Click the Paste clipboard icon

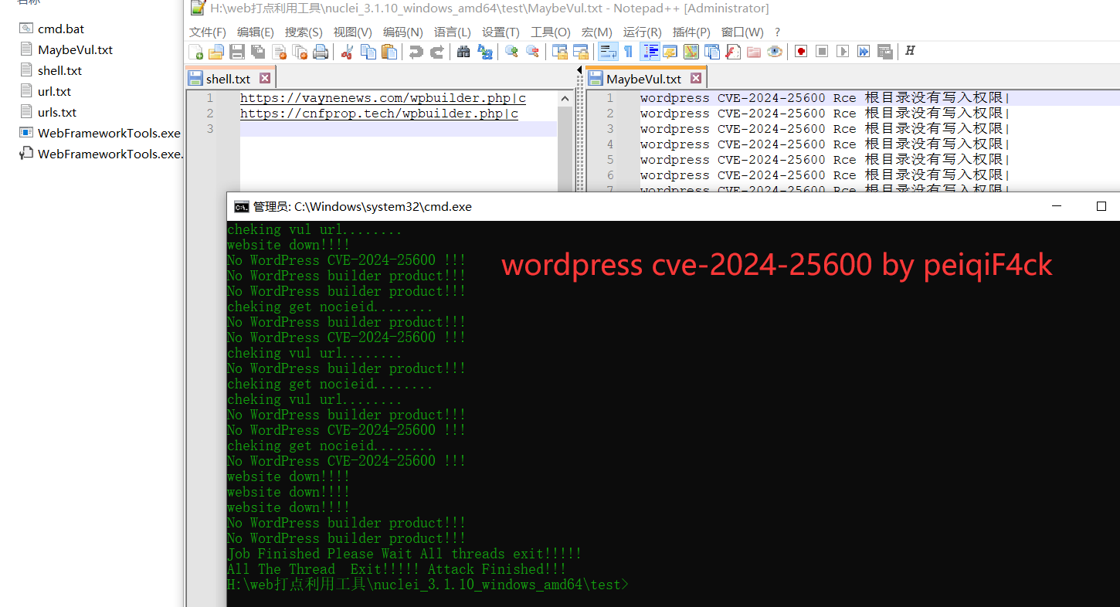(389, 52)
